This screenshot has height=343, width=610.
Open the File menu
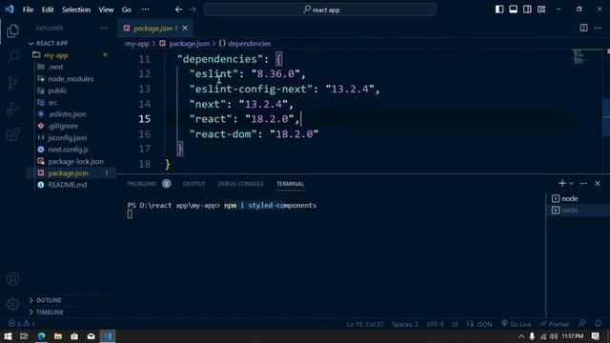pyautogui.click(x=28, y=10)
